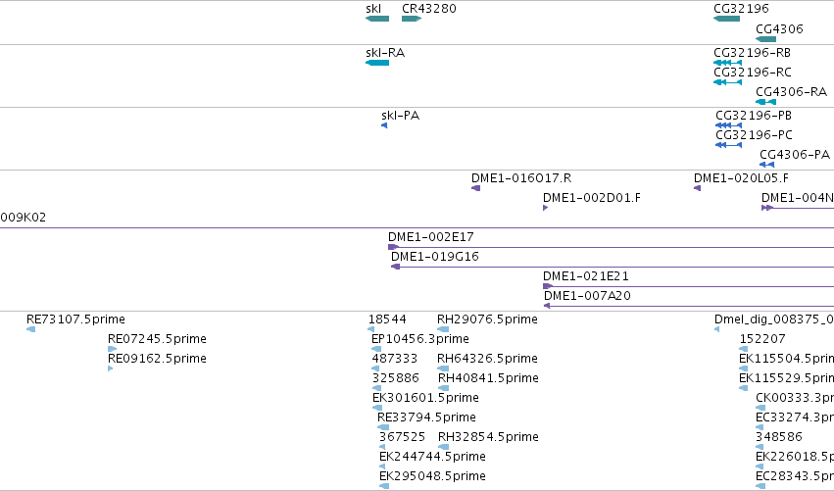
Task: Open the CG4306-RA transcript label
Action: (791, 92)
